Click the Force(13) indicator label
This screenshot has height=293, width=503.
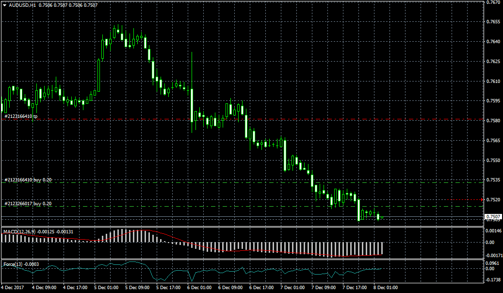click(x=15, y=264)
